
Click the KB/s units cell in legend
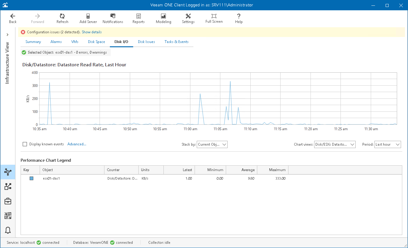[x=145, y=178]
